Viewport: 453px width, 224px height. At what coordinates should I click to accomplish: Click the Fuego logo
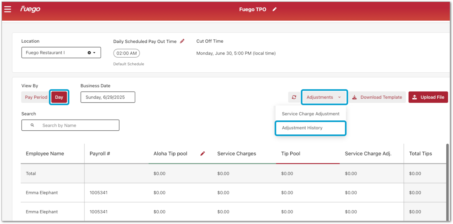[30, 9]
